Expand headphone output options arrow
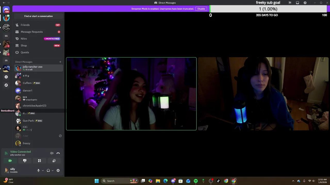 pyautogui.click(x=53, y=170)
